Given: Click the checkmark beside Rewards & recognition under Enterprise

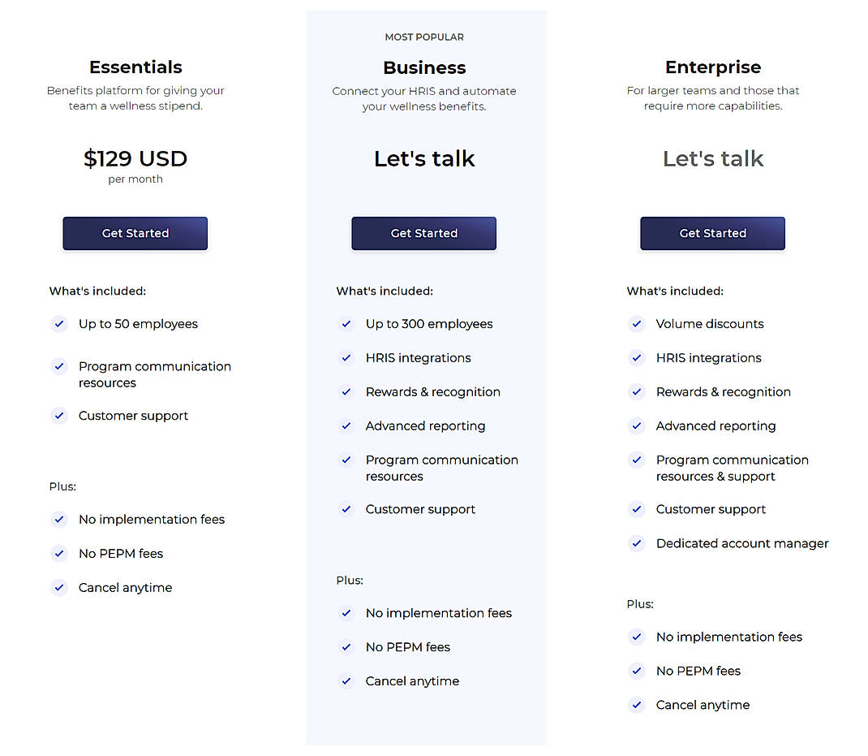Looking at the screenshot, I should coord(636,392).
